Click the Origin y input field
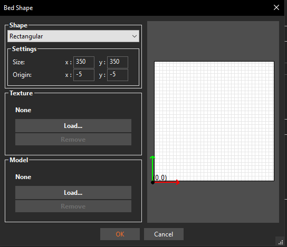This screenshot has width=287, height=247. (x=118, y=75)
